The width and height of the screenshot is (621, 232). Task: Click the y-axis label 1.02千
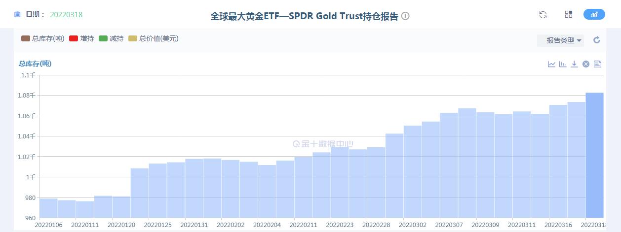click(x=28, y=157)
